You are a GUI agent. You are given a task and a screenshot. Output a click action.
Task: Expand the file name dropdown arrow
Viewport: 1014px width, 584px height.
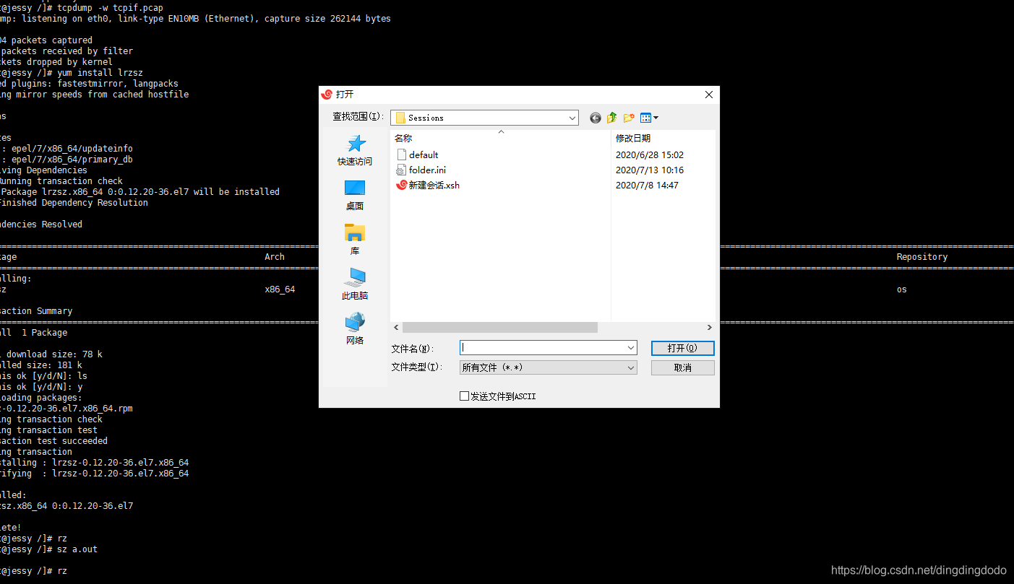(x=631, y=348)
